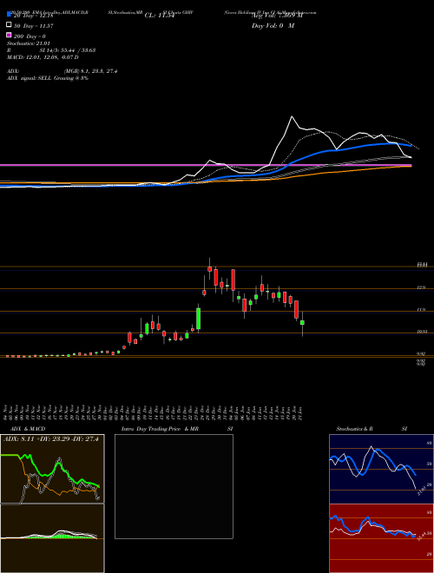Viewport: 434px width, 573px height.
Task: Click the empty Intra Day Trading Price panel
Action: (x=174, y=486)
